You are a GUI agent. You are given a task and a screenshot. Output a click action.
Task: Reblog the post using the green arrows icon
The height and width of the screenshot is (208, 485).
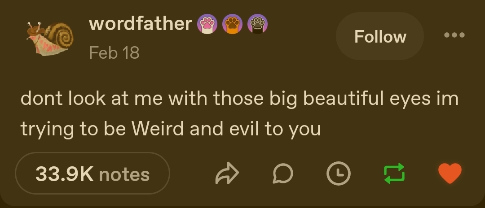[x=394, y=173]
